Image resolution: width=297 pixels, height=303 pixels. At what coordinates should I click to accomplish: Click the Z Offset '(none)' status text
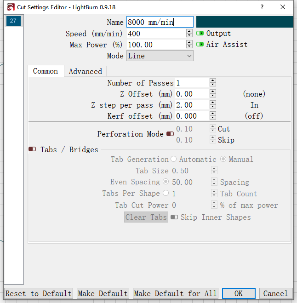254,94
